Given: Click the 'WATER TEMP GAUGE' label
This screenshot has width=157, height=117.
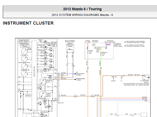Looking at the screenshot, I should (x=24, y=62).
